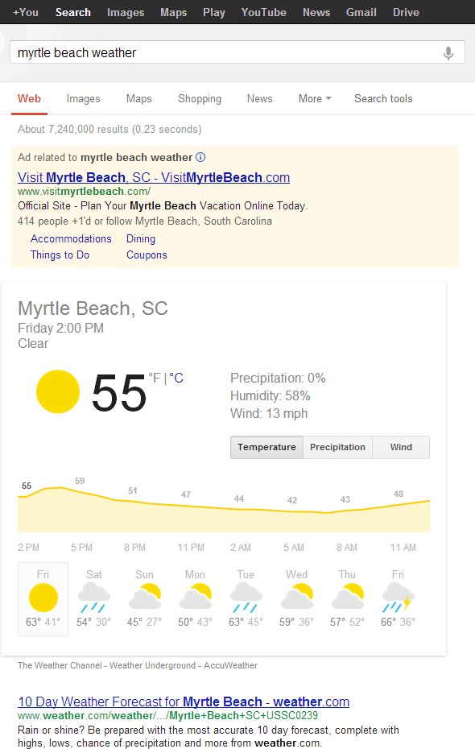
Task: Click the voice search microphone icon
Action: coord(448,52)
